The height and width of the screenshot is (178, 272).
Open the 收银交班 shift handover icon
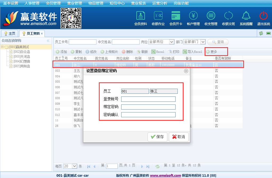click(x=228, y=16)
